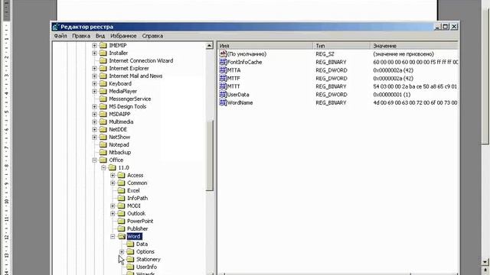
Task: Select the Common folder icon
Action: click(121, 183)
